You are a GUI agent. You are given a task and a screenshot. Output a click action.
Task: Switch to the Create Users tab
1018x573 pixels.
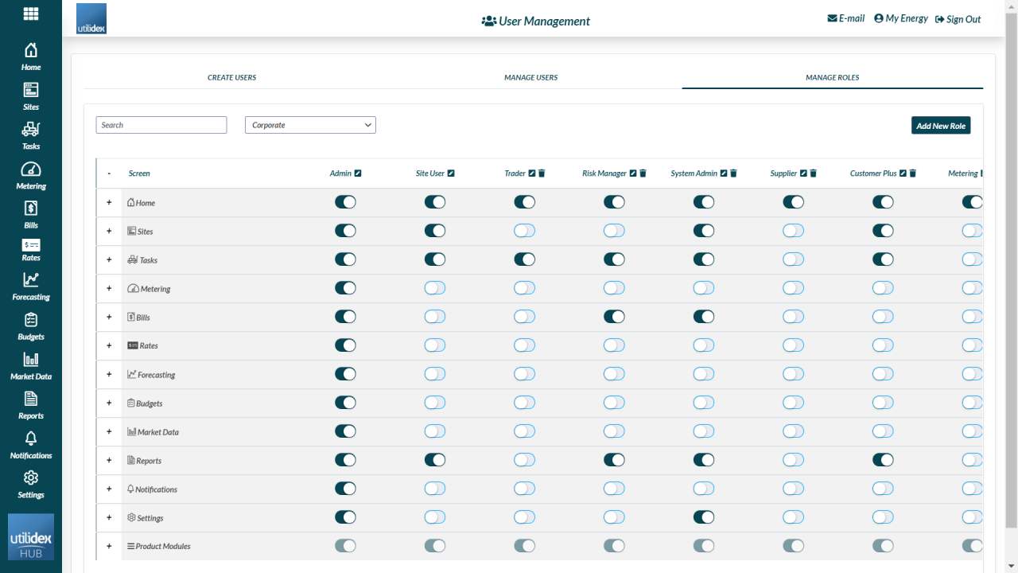(x=231, y=77)
